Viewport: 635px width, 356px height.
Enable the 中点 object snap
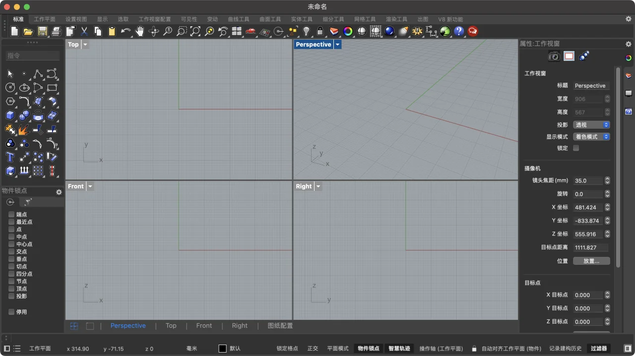[x=11, y=237]
